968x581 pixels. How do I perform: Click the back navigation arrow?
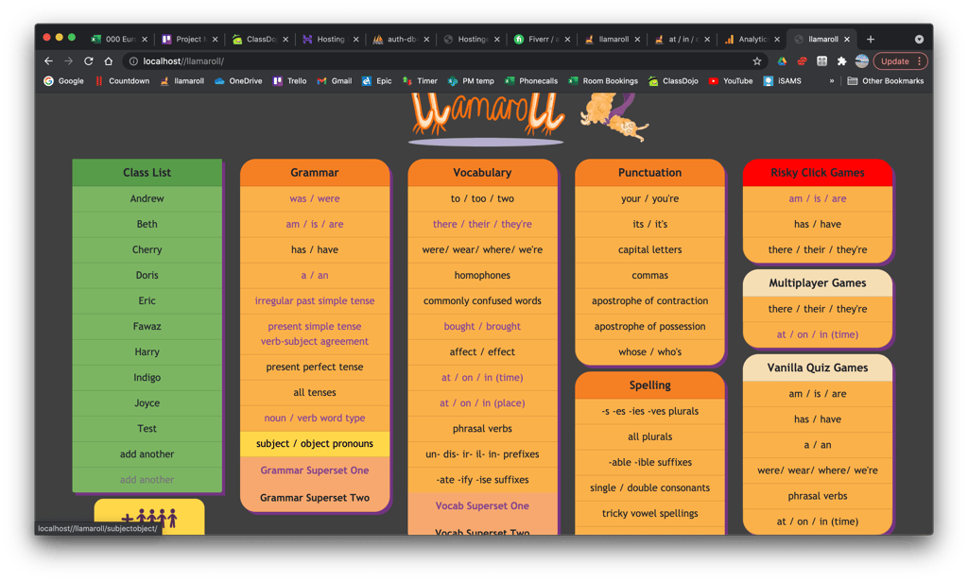point(49,61)
